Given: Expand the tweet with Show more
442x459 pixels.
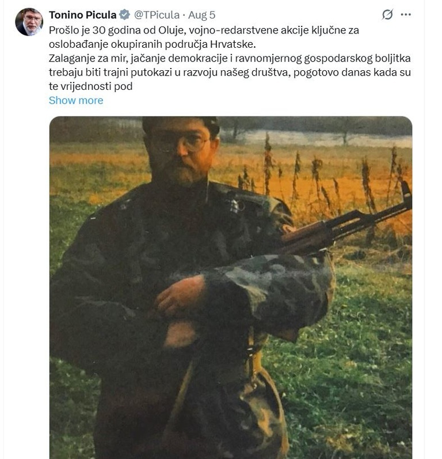Looking at the screenshot, I should [76, 100].
